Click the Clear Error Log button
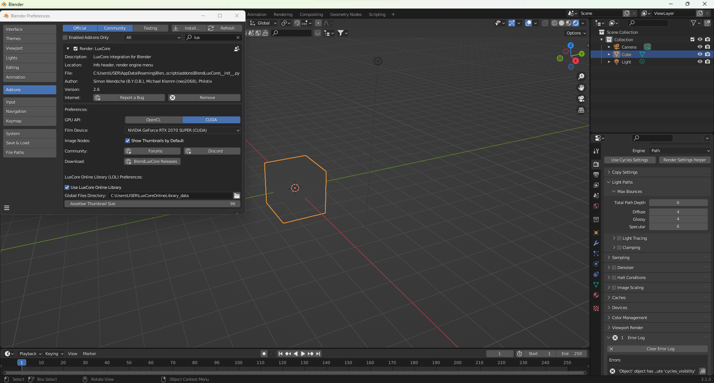The height and width of the screenshot is (383, 714). (657, 349)
